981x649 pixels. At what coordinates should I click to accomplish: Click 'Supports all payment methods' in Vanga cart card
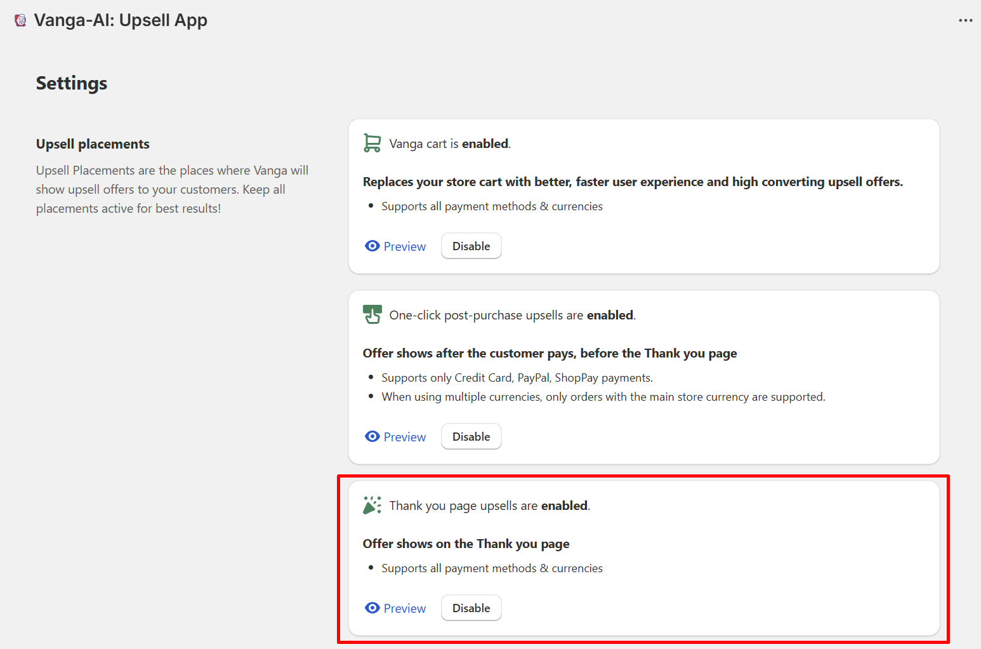point(492,206)
